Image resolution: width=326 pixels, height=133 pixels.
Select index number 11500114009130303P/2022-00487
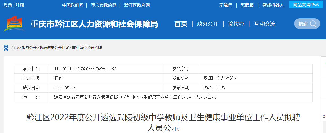point(85,69)
